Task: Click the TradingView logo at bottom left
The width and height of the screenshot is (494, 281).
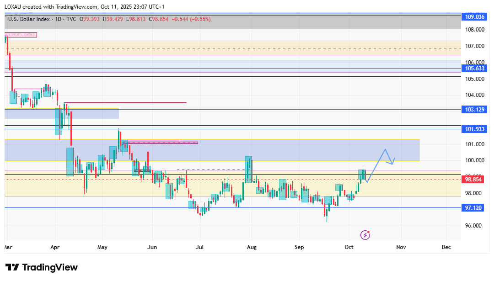Action: pos(42,267)
